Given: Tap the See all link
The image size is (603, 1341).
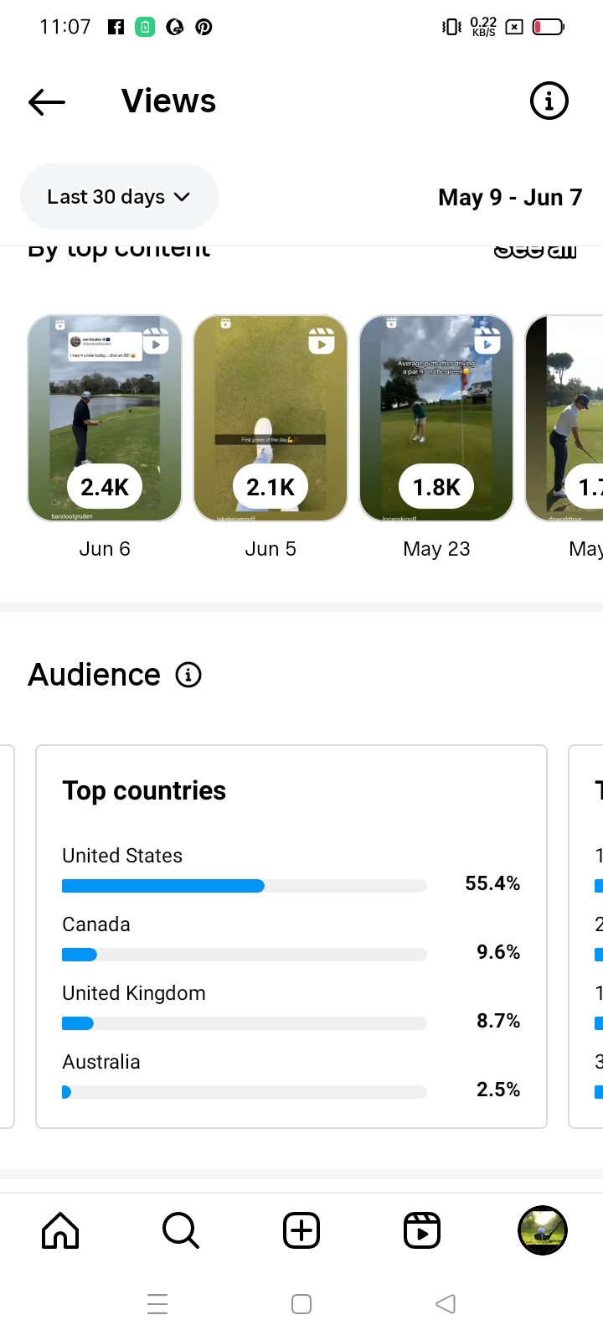Looking at the screenshot, I should click(x=535, y=250).
